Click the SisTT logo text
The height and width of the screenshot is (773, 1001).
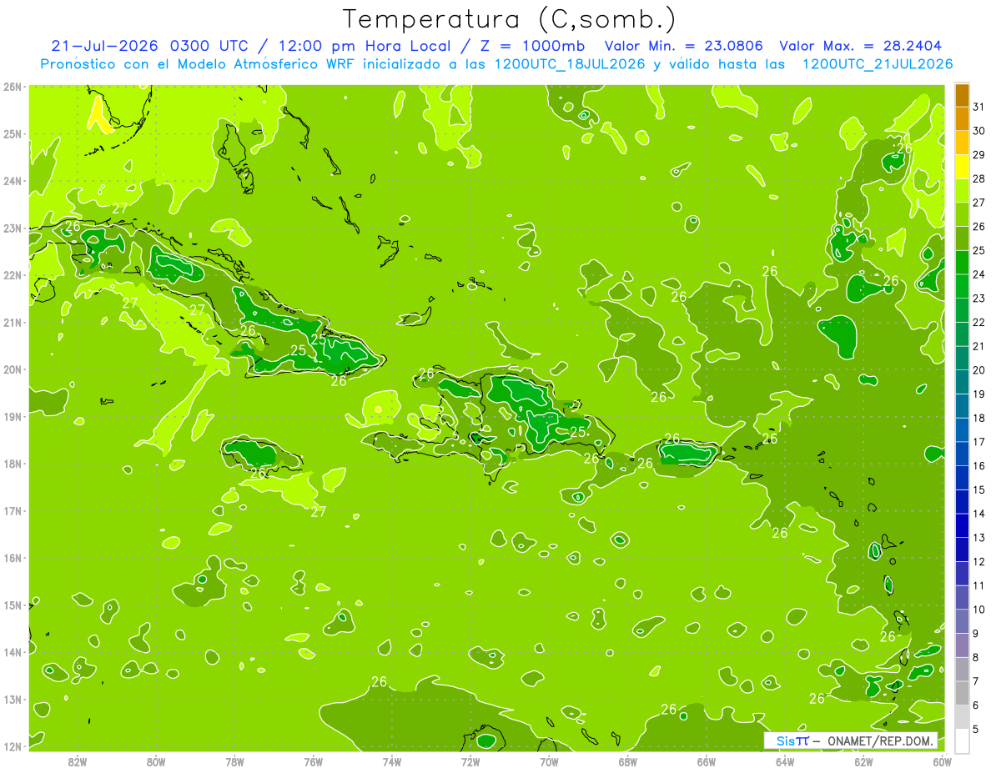(x=792, y=740)
